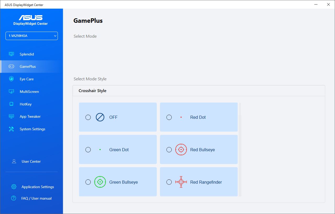335x214 pixels.
Task: Click the crosshair style list scrollbar
Action: point(240,150)
